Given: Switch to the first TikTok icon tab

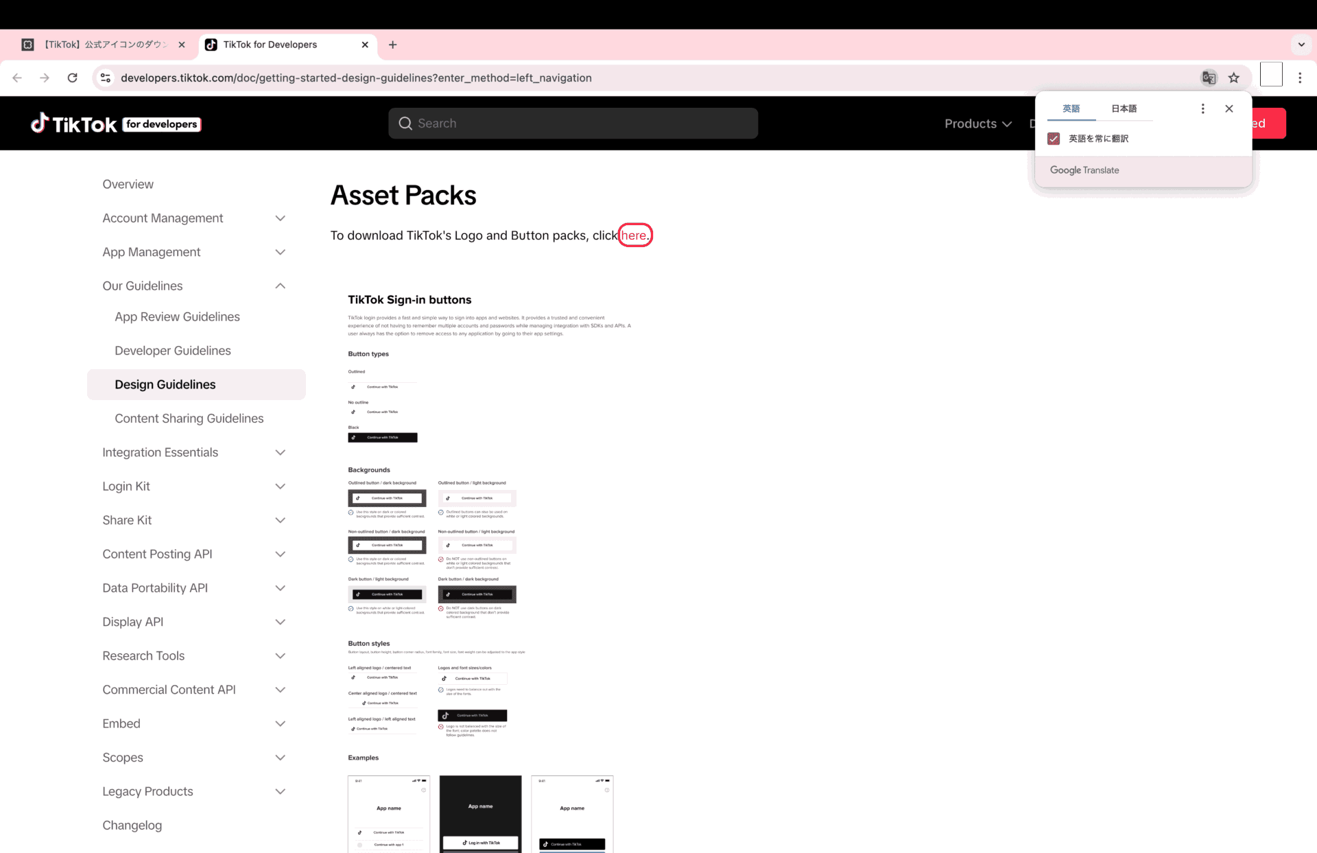Looking at the screenshot, I should point(103,45).
